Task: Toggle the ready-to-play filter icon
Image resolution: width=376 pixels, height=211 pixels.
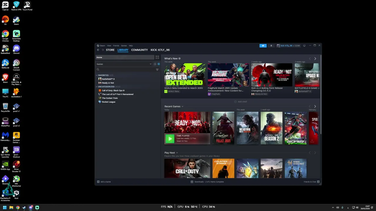Action: click(x=159, y=64)
